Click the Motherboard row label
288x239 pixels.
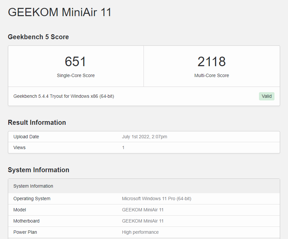coord(26,221)
